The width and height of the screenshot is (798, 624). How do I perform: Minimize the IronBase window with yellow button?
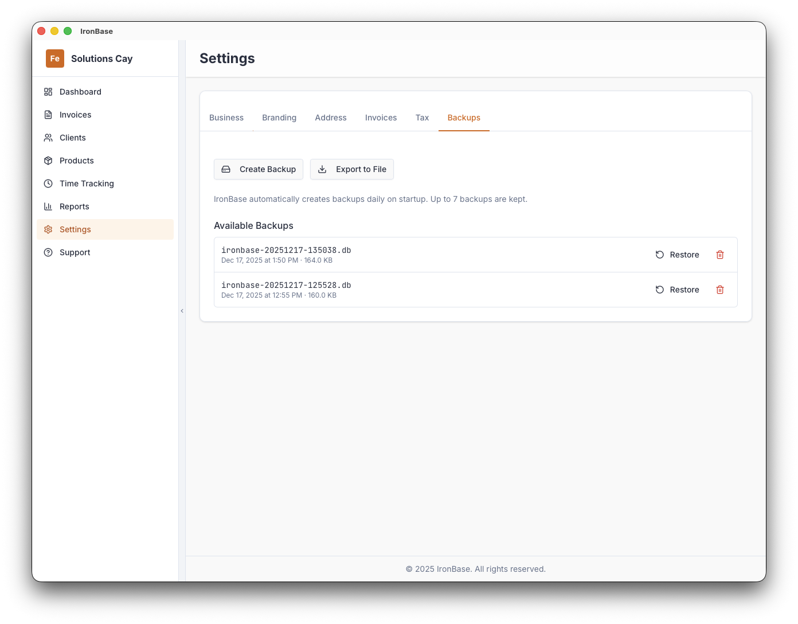coord(54,31)
